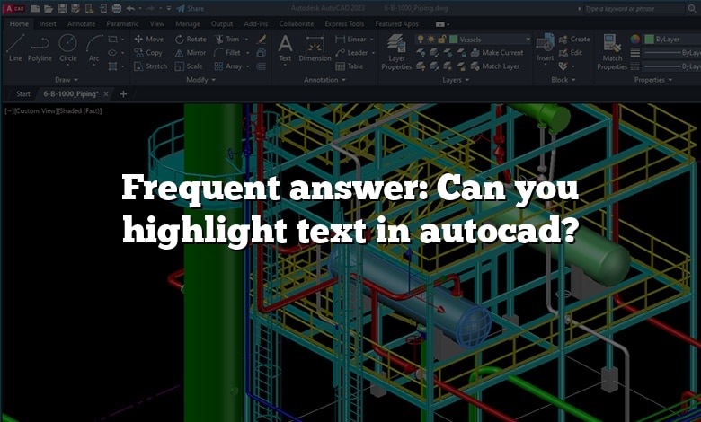Click the Custom View viewport label
Screen dimensions: 701x422
pyautogui.click(x=36, y=110)
